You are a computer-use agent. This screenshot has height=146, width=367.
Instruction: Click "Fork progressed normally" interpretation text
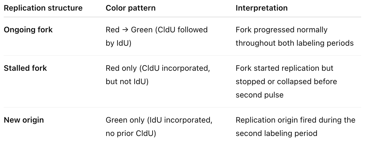click(282, 30)
